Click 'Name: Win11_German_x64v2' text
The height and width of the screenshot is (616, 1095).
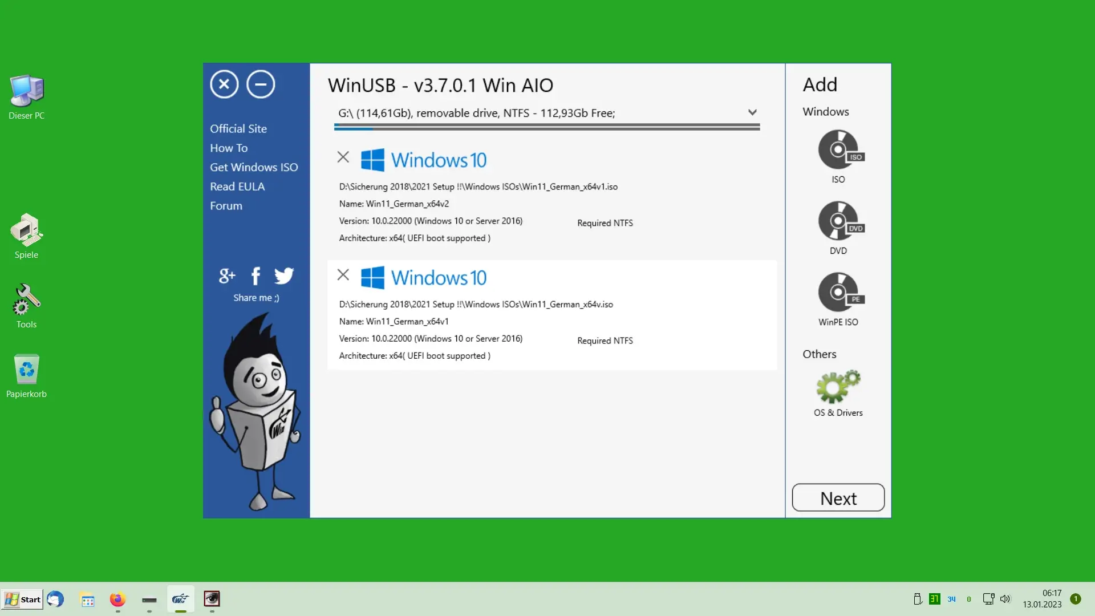(394, 204)
